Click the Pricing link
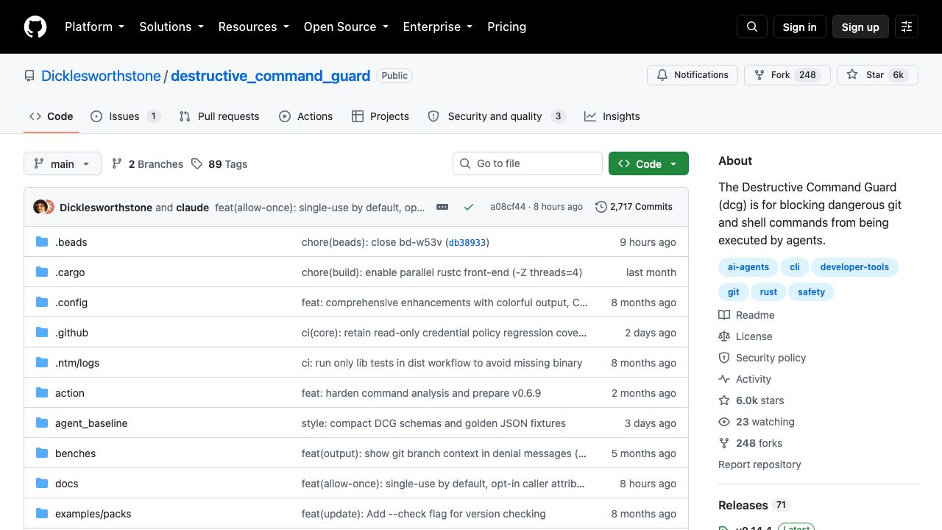 click(x=506, y=26)
